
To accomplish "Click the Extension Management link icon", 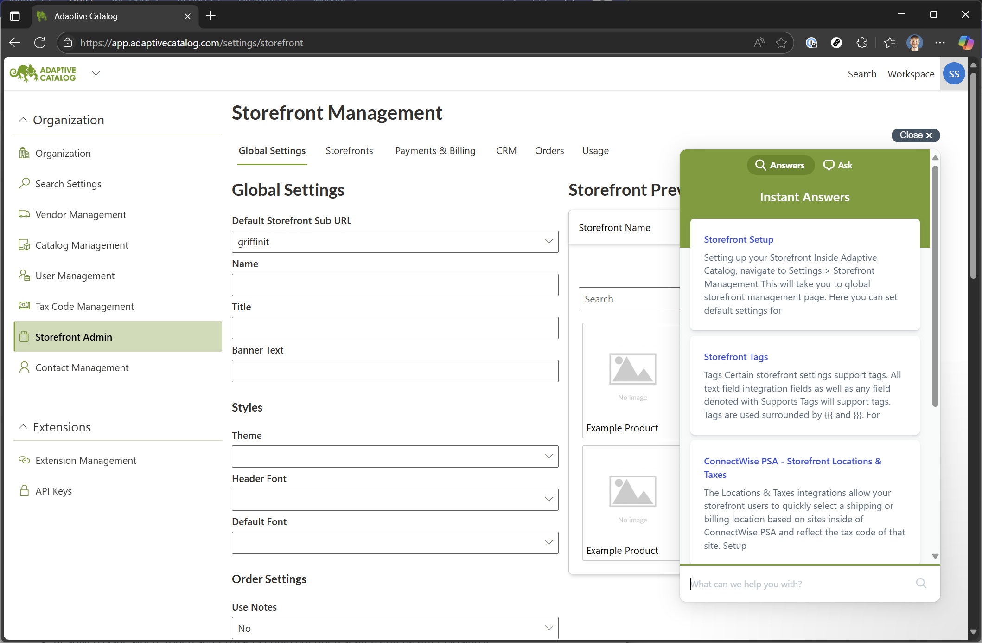I will click(x=24, y=460).
